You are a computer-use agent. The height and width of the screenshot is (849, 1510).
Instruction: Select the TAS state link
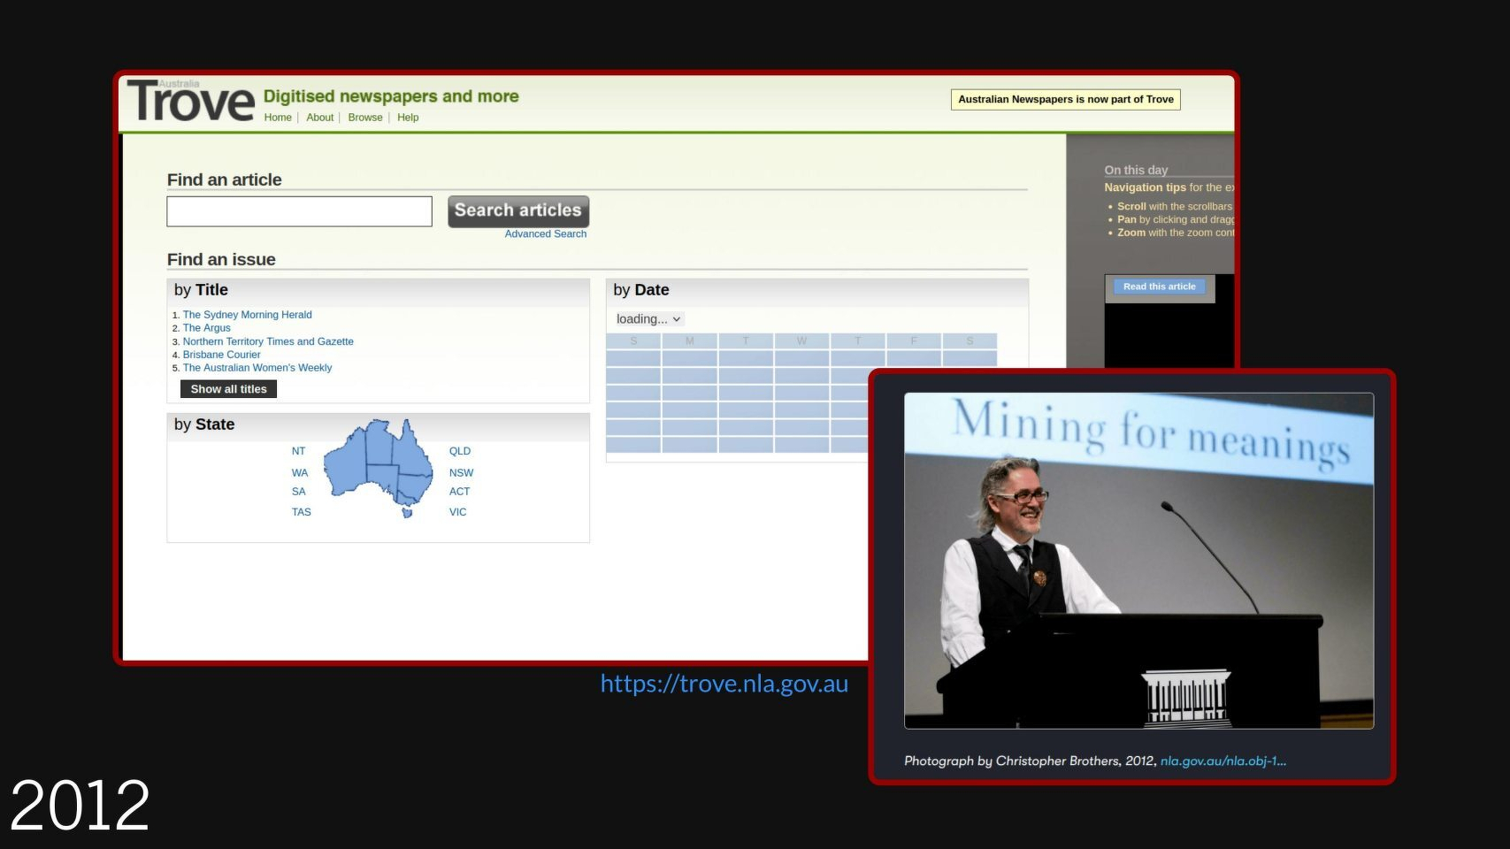[x=302, y=512]
